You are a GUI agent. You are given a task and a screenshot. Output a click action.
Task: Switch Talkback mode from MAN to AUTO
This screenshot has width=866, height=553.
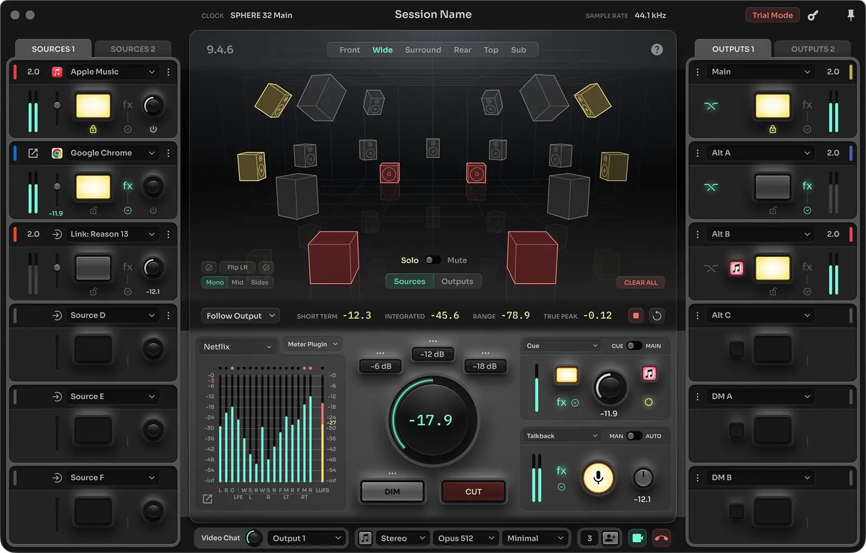[x=636, y=436]
